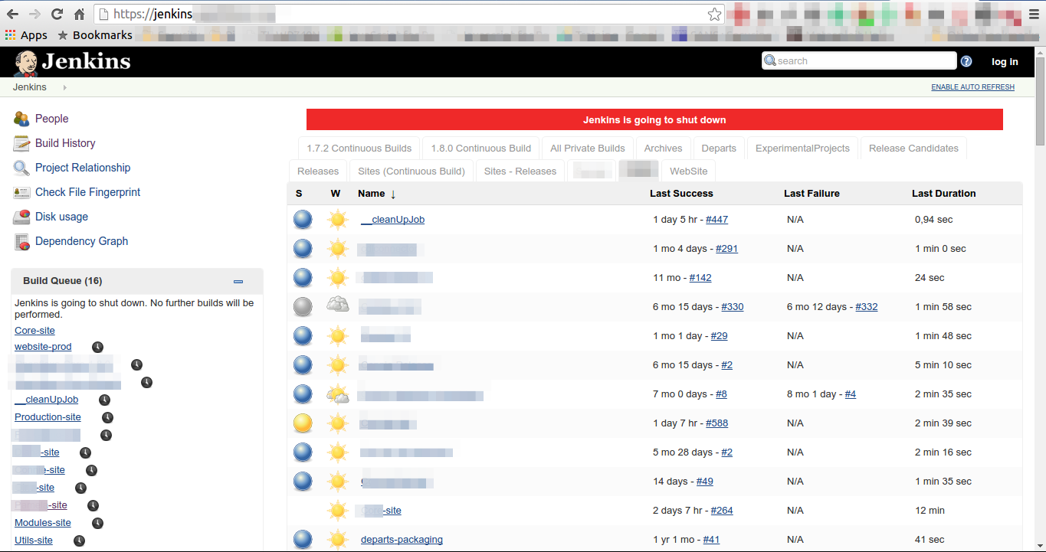The height and width of the screenshot is (552, 1046).
Task: Click clock icon next to website-prod
Action: coord(97,347)
